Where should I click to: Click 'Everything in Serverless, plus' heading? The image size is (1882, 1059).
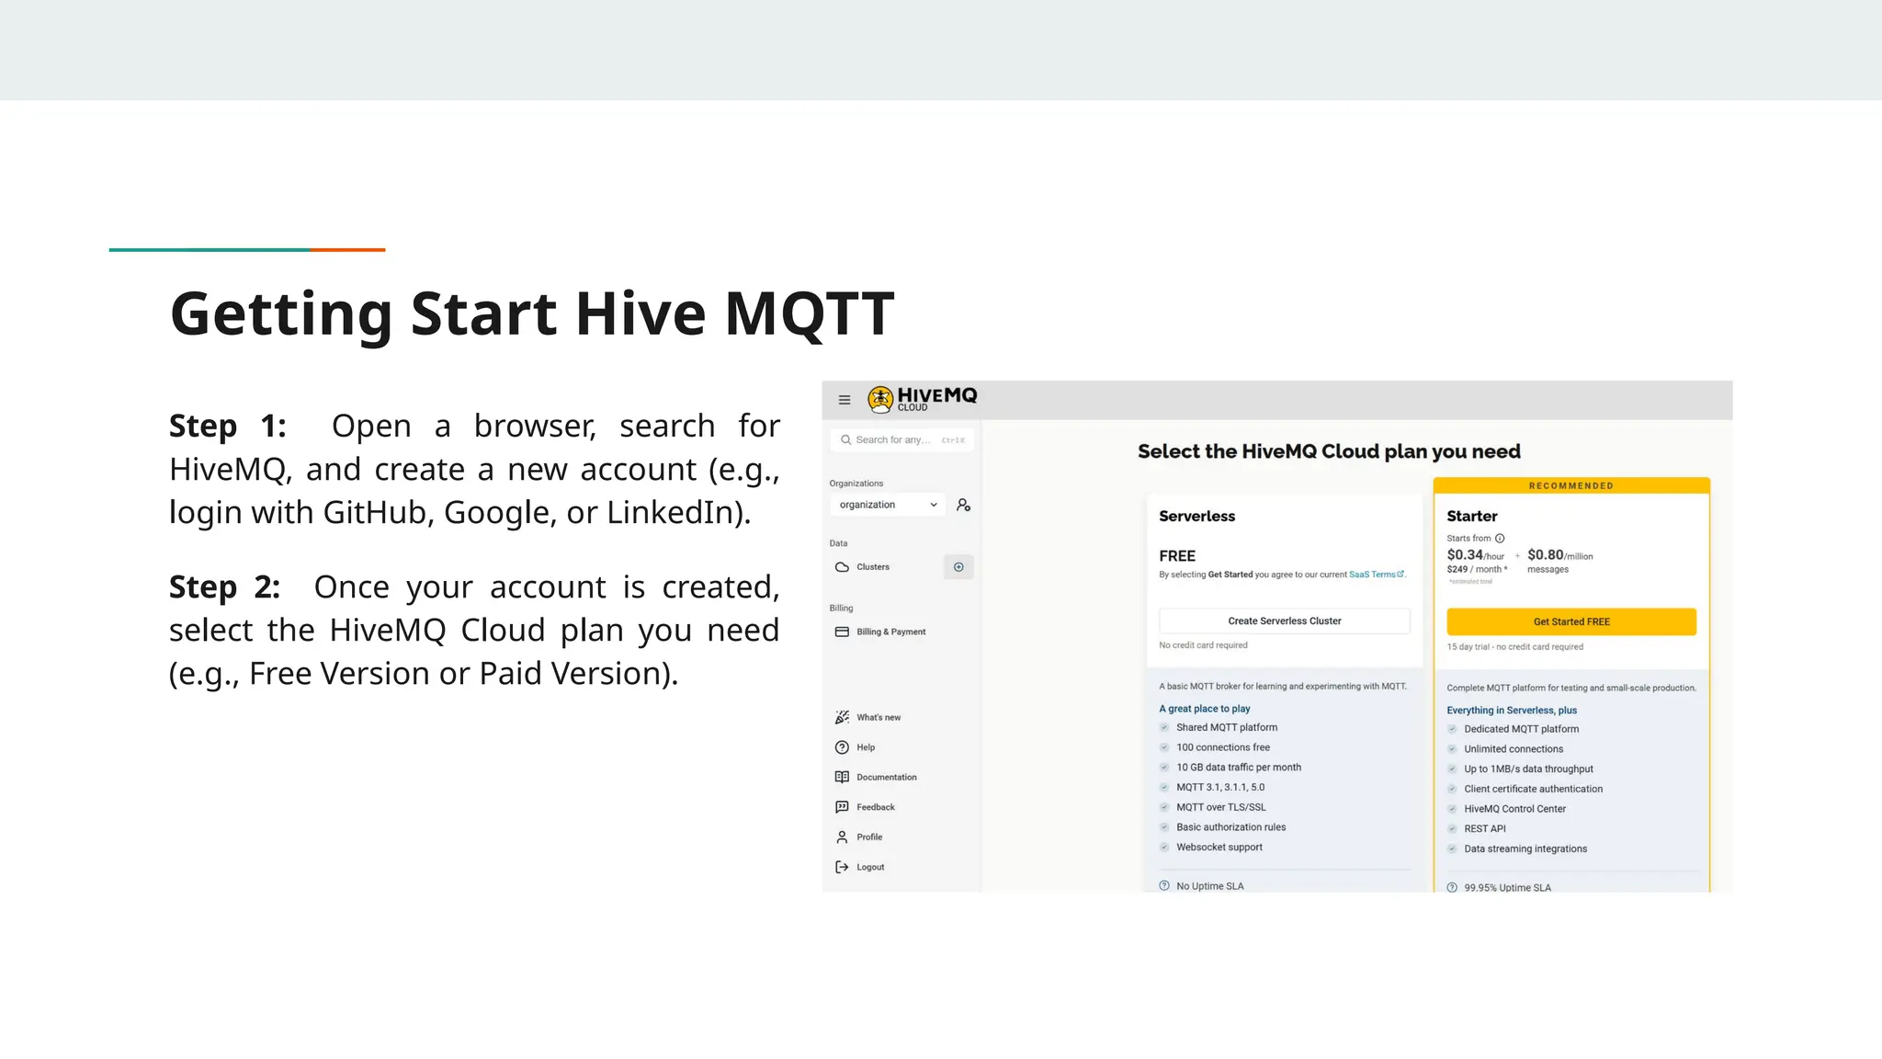pyautogui.click(x=1512, y=711)
